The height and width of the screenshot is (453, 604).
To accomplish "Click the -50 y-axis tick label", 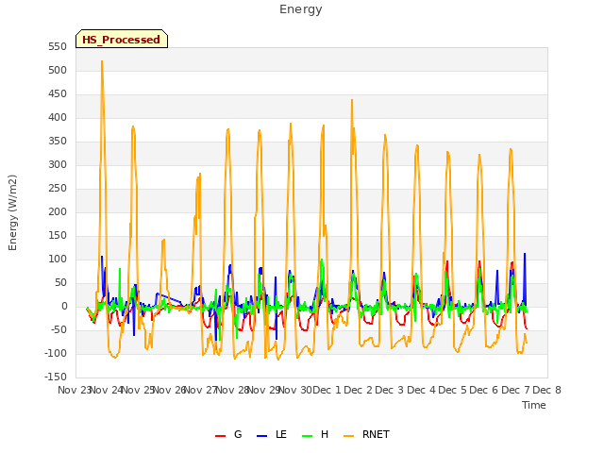I will click(x=59, y=329).
